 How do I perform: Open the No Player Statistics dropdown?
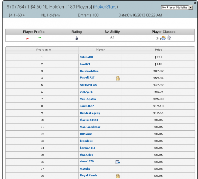(177, 7)
